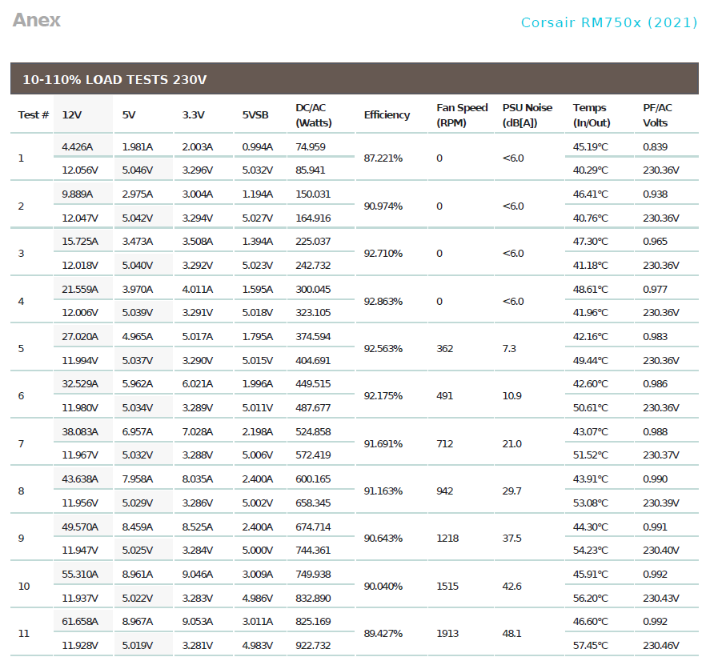The height and width of the screenshot is (657, 706).
Task: Click the 87.221% efficiency value
Action: [x=383, y=158]
